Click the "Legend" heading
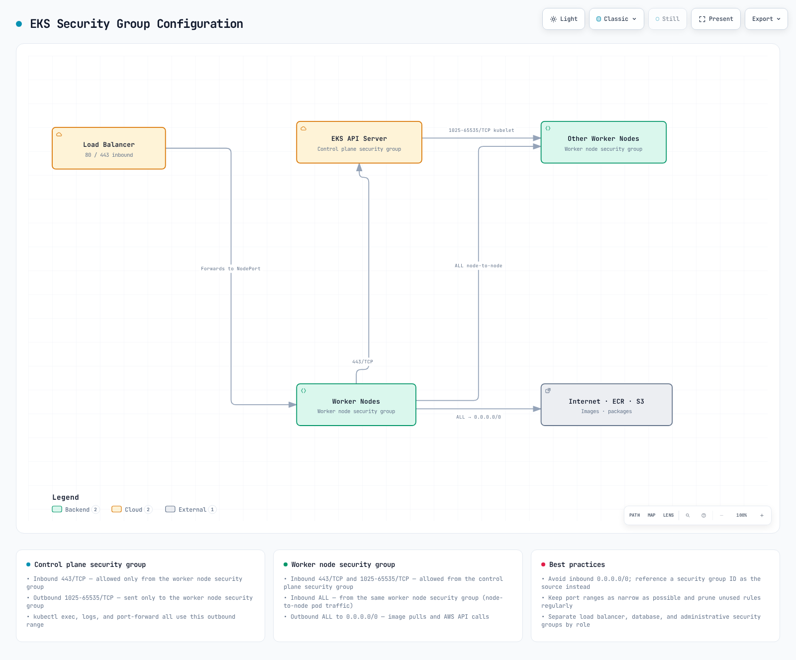This screenshot has width=796, height=660. tap(66, 497)
